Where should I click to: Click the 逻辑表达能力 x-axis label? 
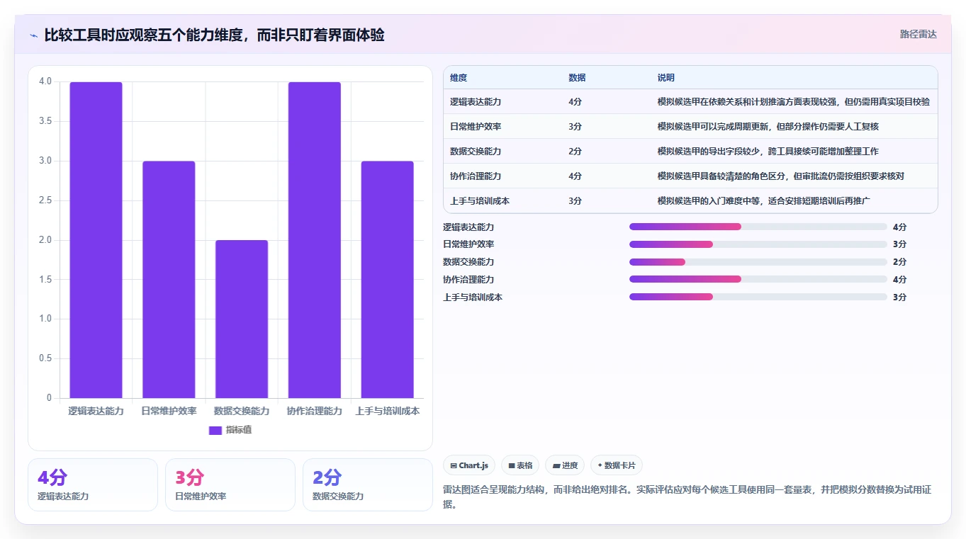click(x=96, y=411)
